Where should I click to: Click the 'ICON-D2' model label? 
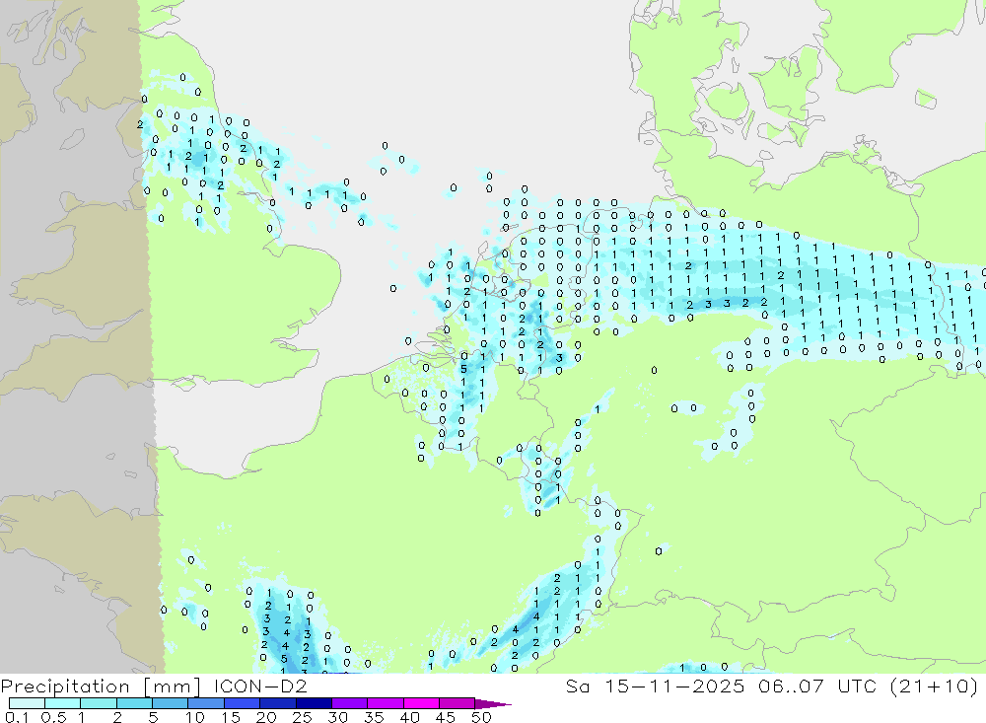coord(260,686)
